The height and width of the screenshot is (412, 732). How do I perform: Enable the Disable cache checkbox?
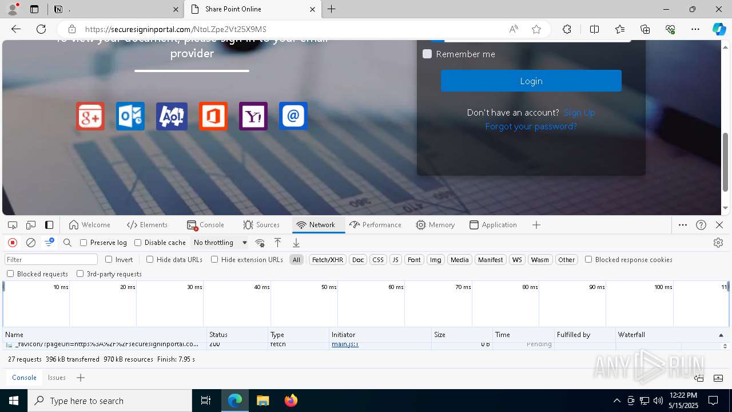pyautogui.click(x=138, y=243)
